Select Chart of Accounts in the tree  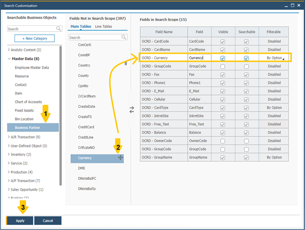[29, 102]
